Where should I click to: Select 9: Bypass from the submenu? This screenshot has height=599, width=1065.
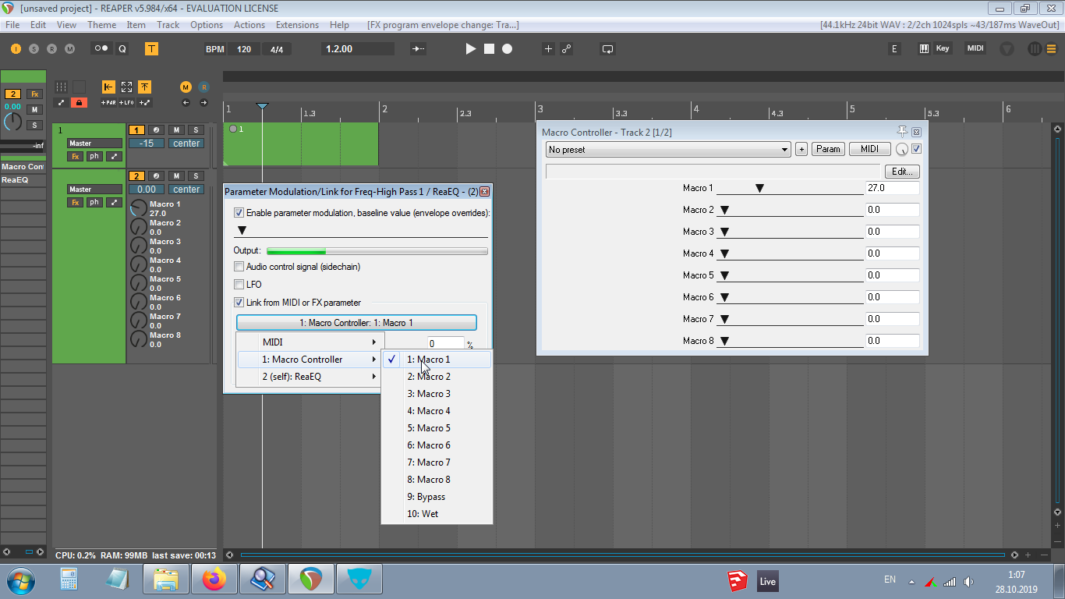pyautogui.click(x=437, y=497)
